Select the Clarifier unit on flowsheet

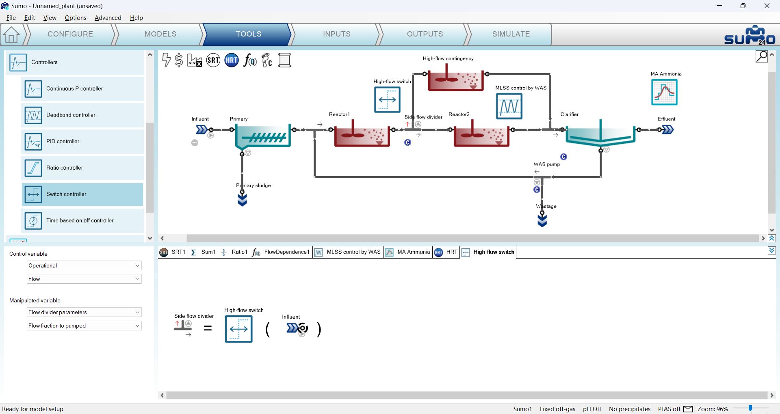coord(600,132)
